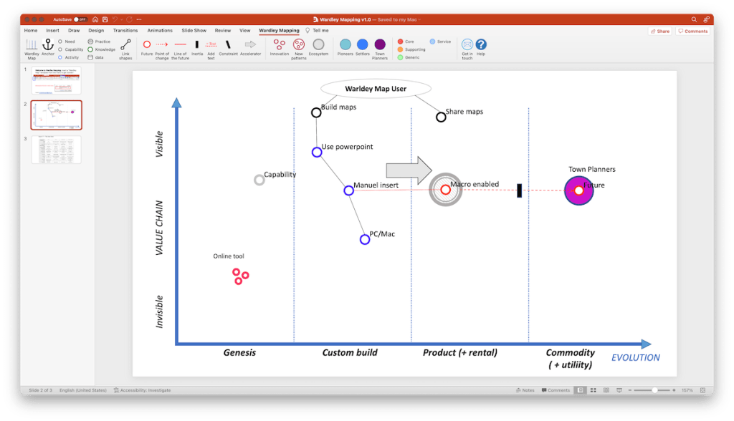The height and width of the screenshot is (421, 734).
Task: Open the Line of the future dropdown
Action: (181, 46)
